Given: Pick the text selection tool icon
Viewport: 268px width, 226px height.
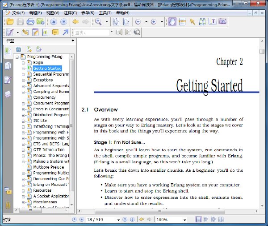Looking at the screenshot, I should (x=213, y=21).
